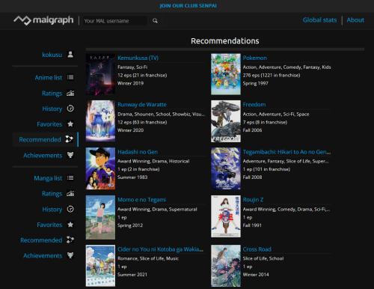Open Cider no You ni Kotoba title link
This screenshot has height=289, width=374.
click(160, 249)
